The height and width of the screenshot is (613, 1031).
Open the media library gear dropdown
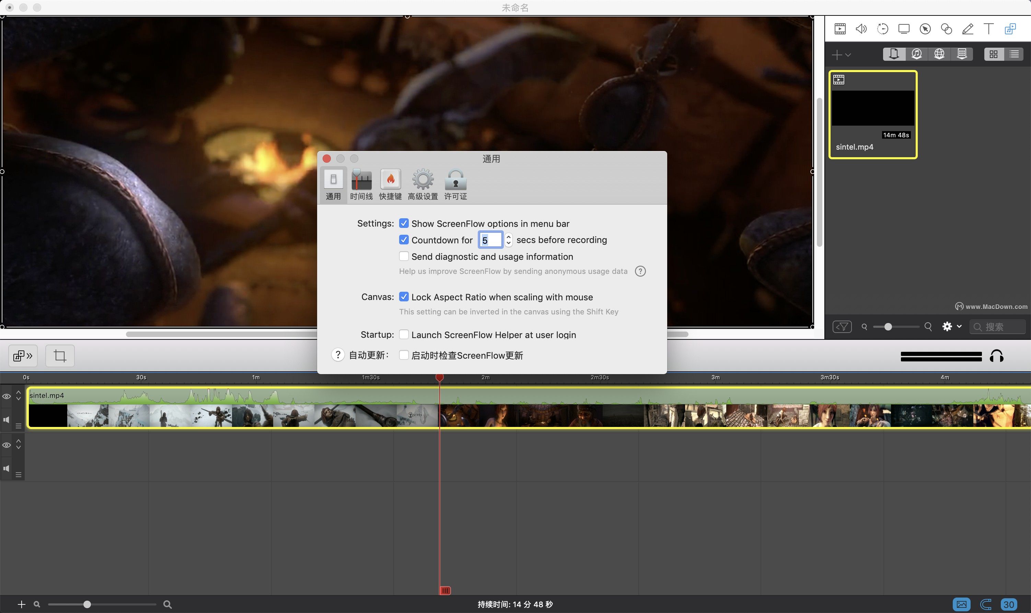[952, 327]
